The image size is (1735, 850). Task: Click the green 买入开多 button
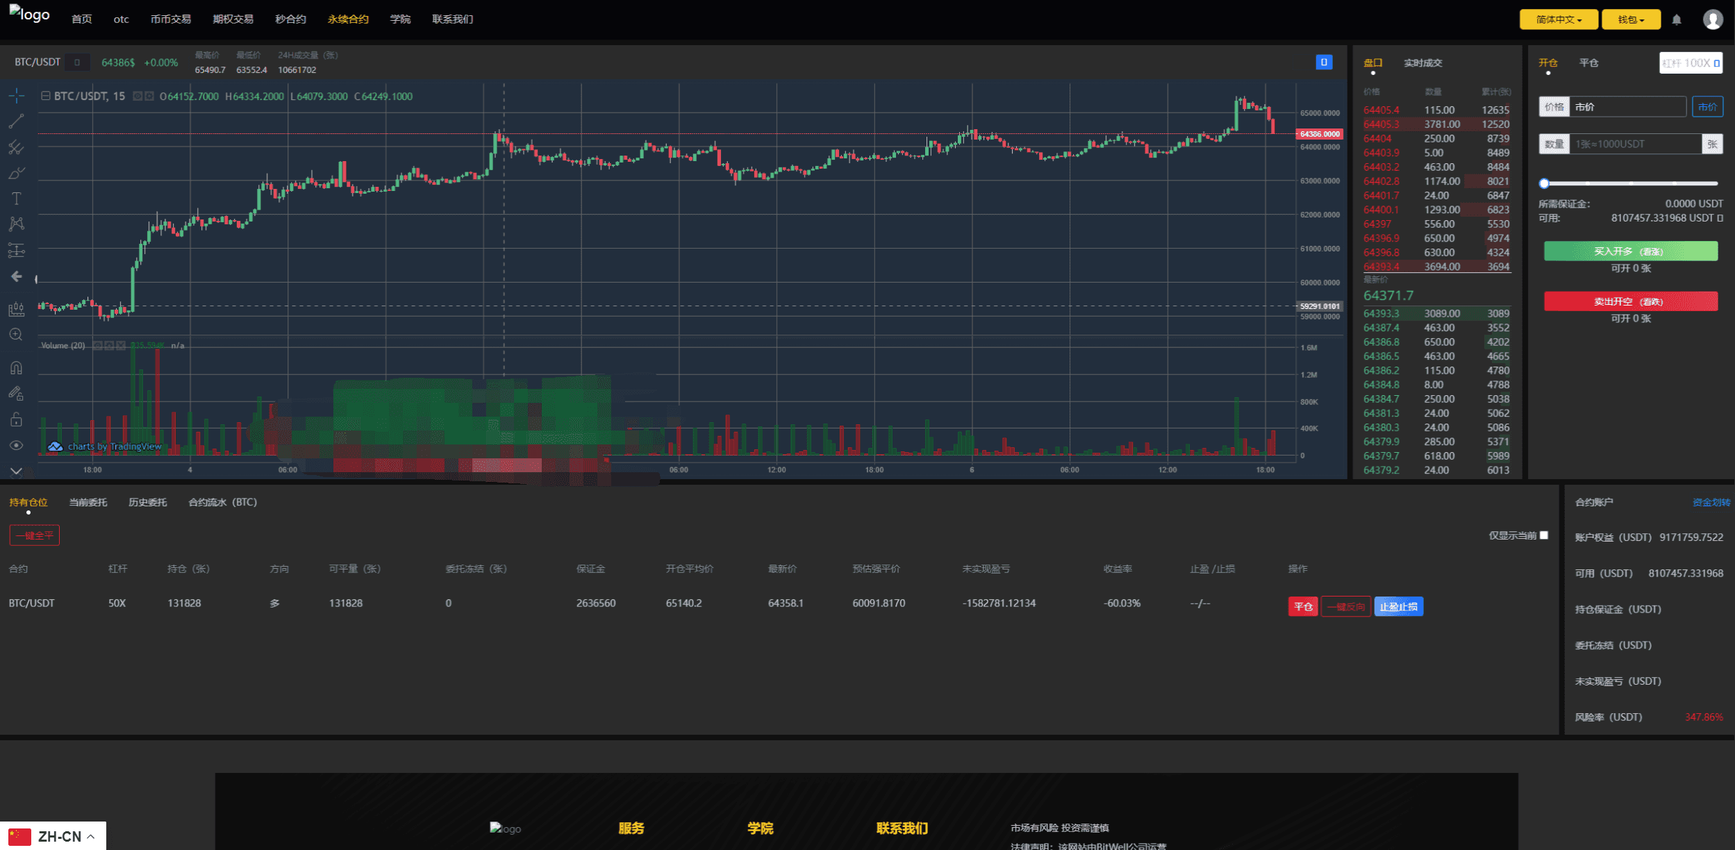pyautogui.click(x=1631, y=251)
